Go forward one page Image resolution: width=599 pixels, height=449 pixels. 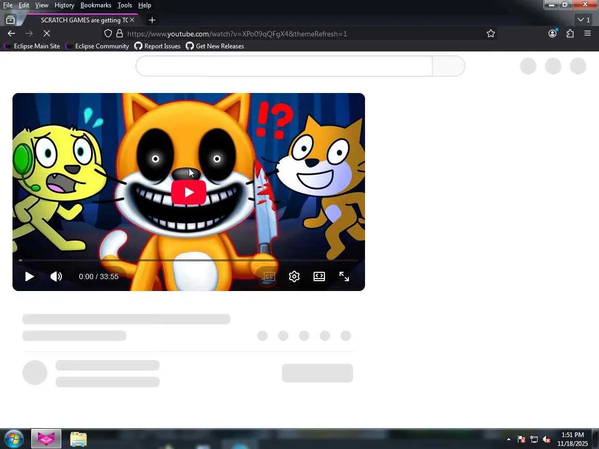click(29, 34)
